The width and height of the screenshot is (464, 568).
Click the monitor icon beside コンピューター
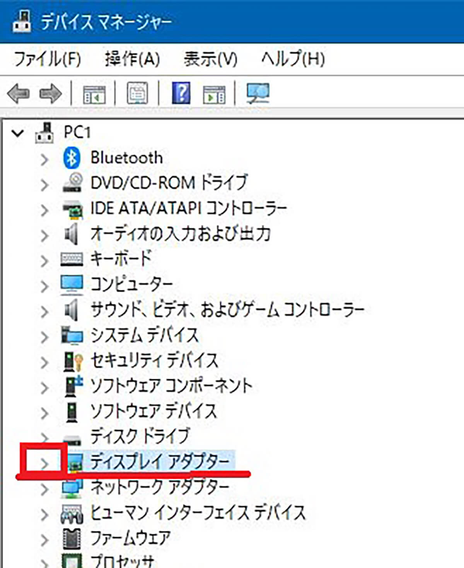72,285
